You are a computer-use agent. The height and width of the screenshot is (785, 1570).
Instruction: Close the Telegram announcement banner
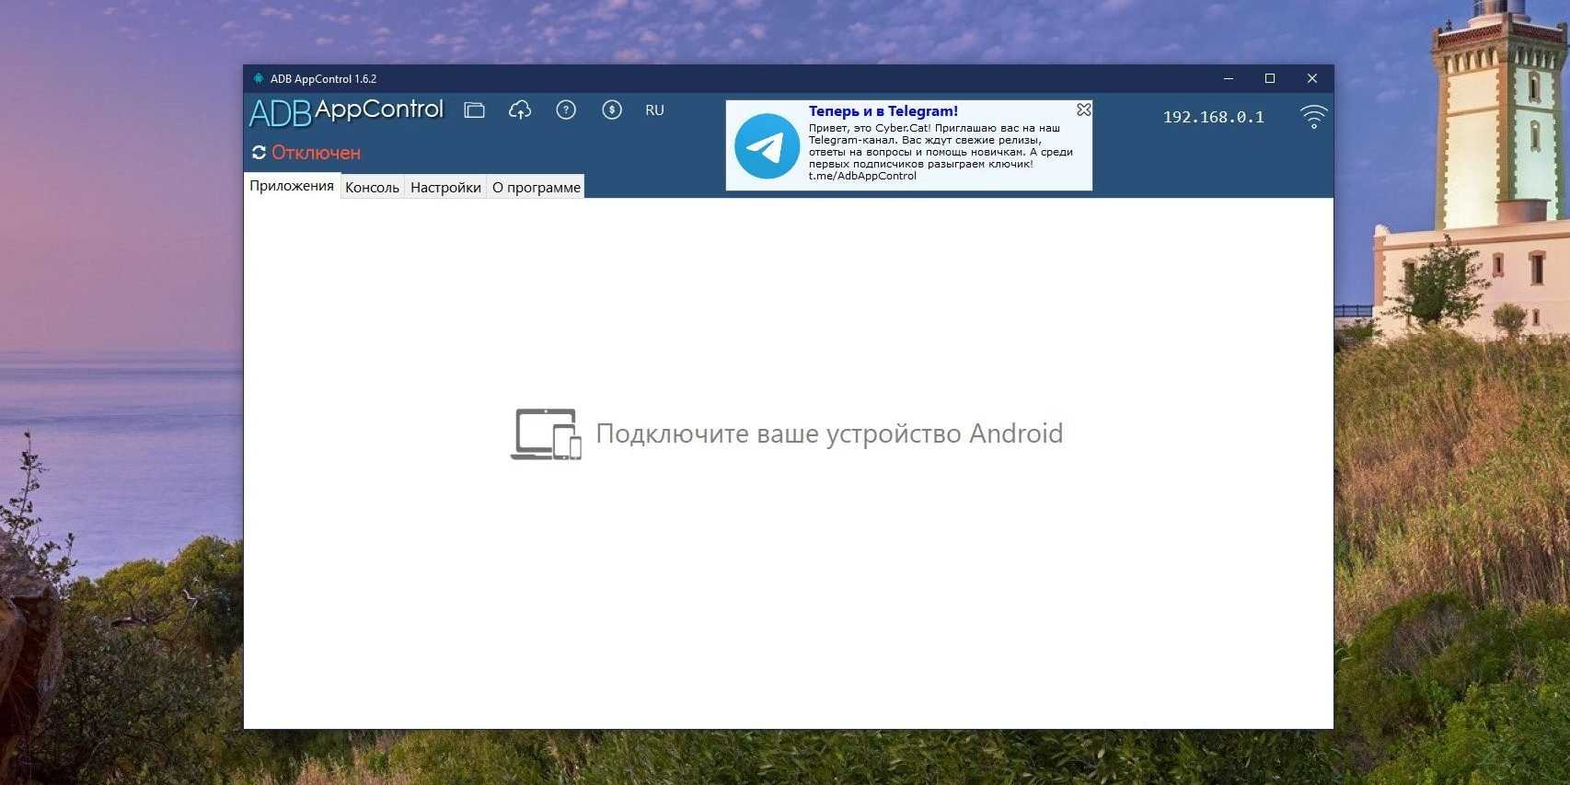1084,110
